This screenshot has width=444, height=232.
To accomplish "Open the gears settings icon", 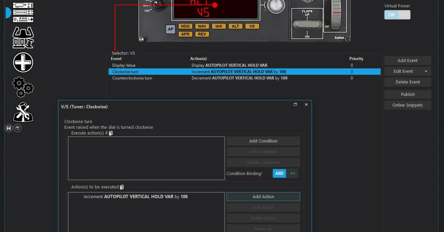I will [23, 87].
